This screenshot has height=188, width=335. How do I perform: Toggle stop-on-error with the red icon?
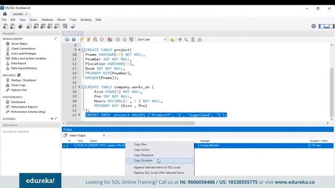(110, 40)
